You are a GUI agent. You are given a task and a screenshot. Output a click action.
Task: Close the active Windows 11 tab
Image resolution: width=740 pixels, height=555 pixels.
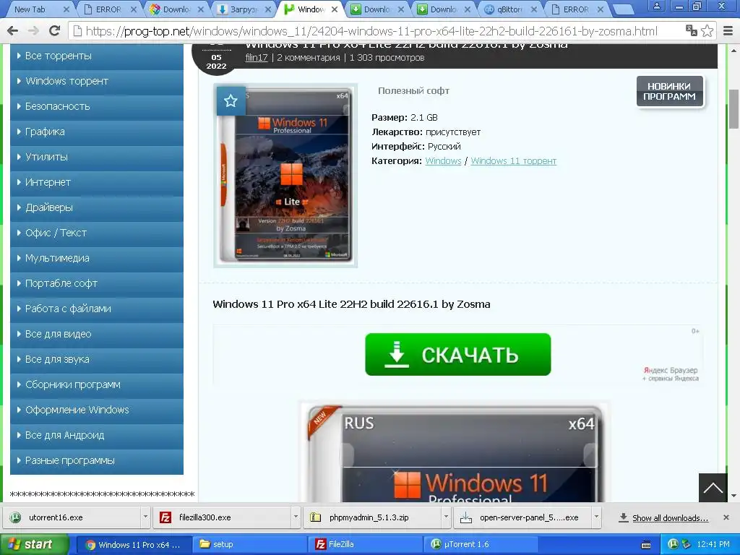pos(334,9)
